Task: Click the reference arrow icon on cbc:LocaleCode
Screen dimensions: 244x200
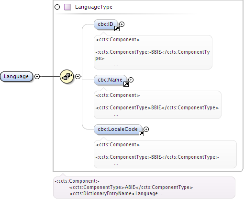Action: 141,133
